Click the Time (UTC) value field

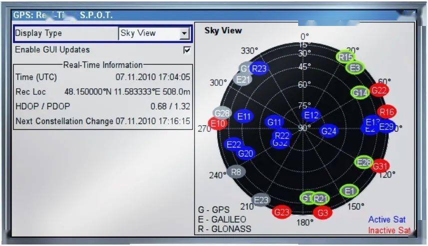tap(153, 77)
